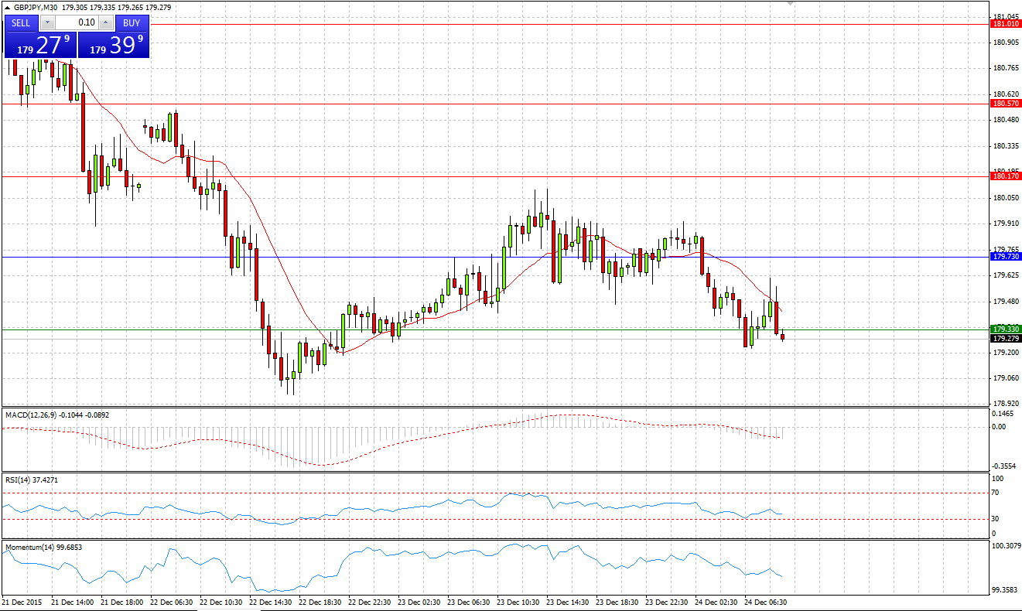1022x611 pixels.
Task: Click the current price 179.279 label
Action: (1005, 339)
